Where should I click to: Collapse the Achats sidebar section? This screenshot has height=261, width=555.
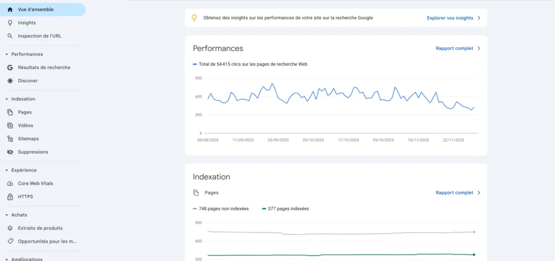pyautogui.click(x=7, y=215)
